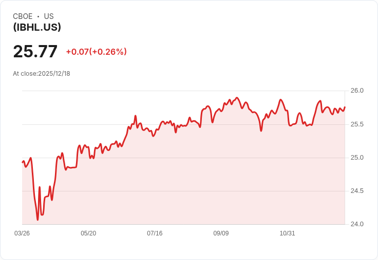Click the IBHL.US ticker title

(x=37, y=27)
